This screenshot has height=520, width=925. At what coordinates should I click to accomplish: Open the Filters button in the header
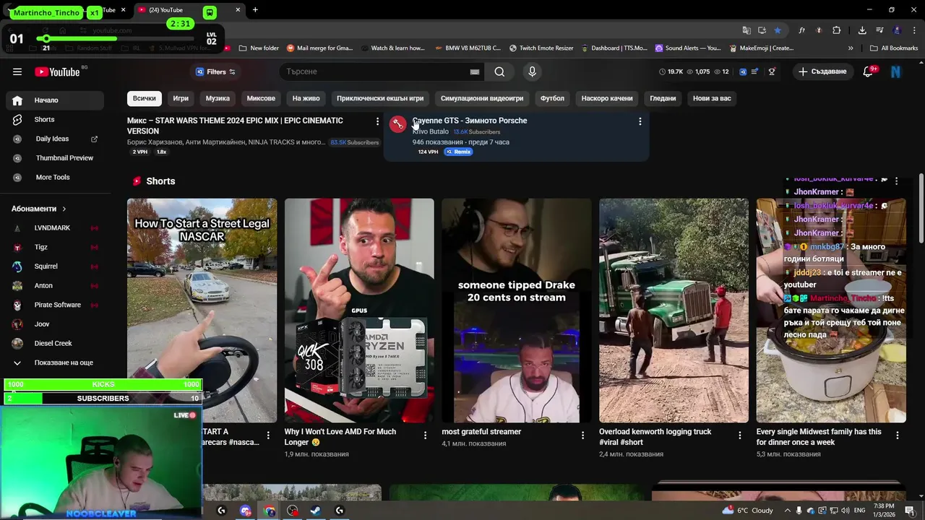click(x=215, y=71)
